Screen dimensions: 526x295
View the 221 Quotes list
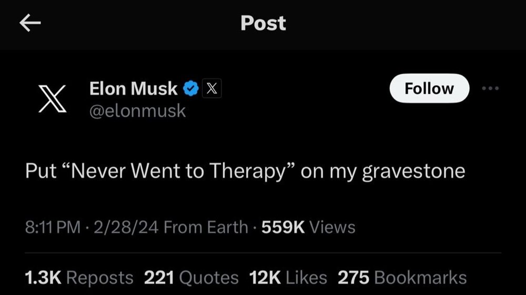tap(191, 277)
